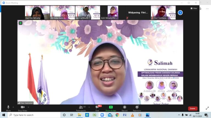Expand video options arrow beside Stop Video

[28, 107]
